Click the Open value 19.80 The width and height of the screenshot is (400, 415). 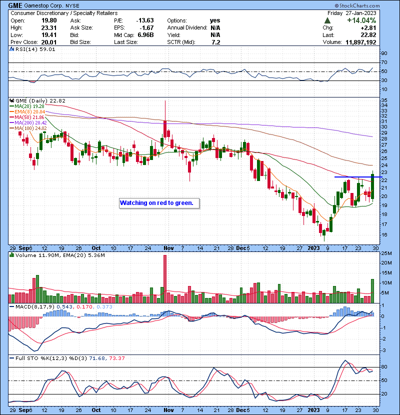(x=49, y=20)
